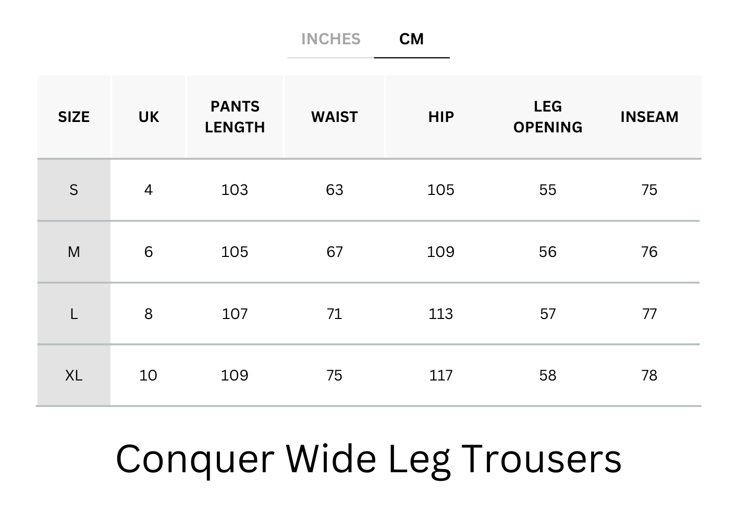Click leg opening value 55 for size S
The height and width of the screenshot is (516, 737).
(547, 190)
